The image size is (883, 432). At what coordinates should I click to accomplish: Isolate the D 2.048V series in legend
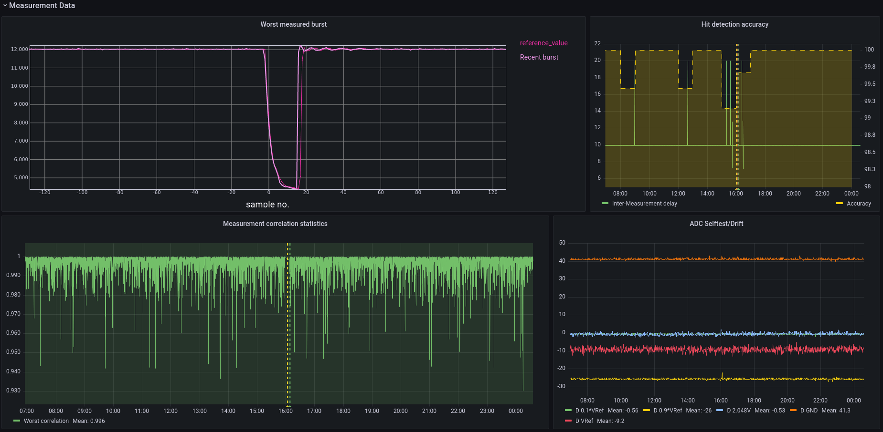[x=738, y=411]
